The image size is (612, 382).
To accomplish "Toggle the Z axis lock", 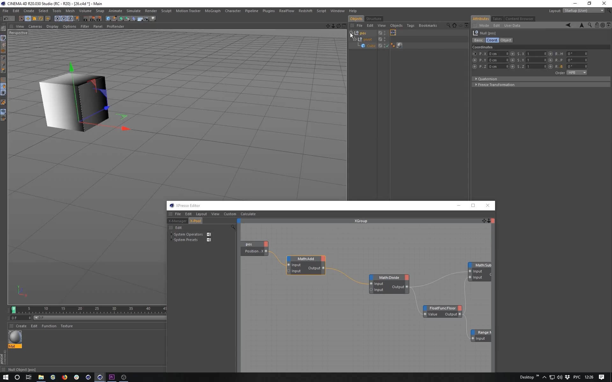I will pyautogui.click(x=70, y=19).
